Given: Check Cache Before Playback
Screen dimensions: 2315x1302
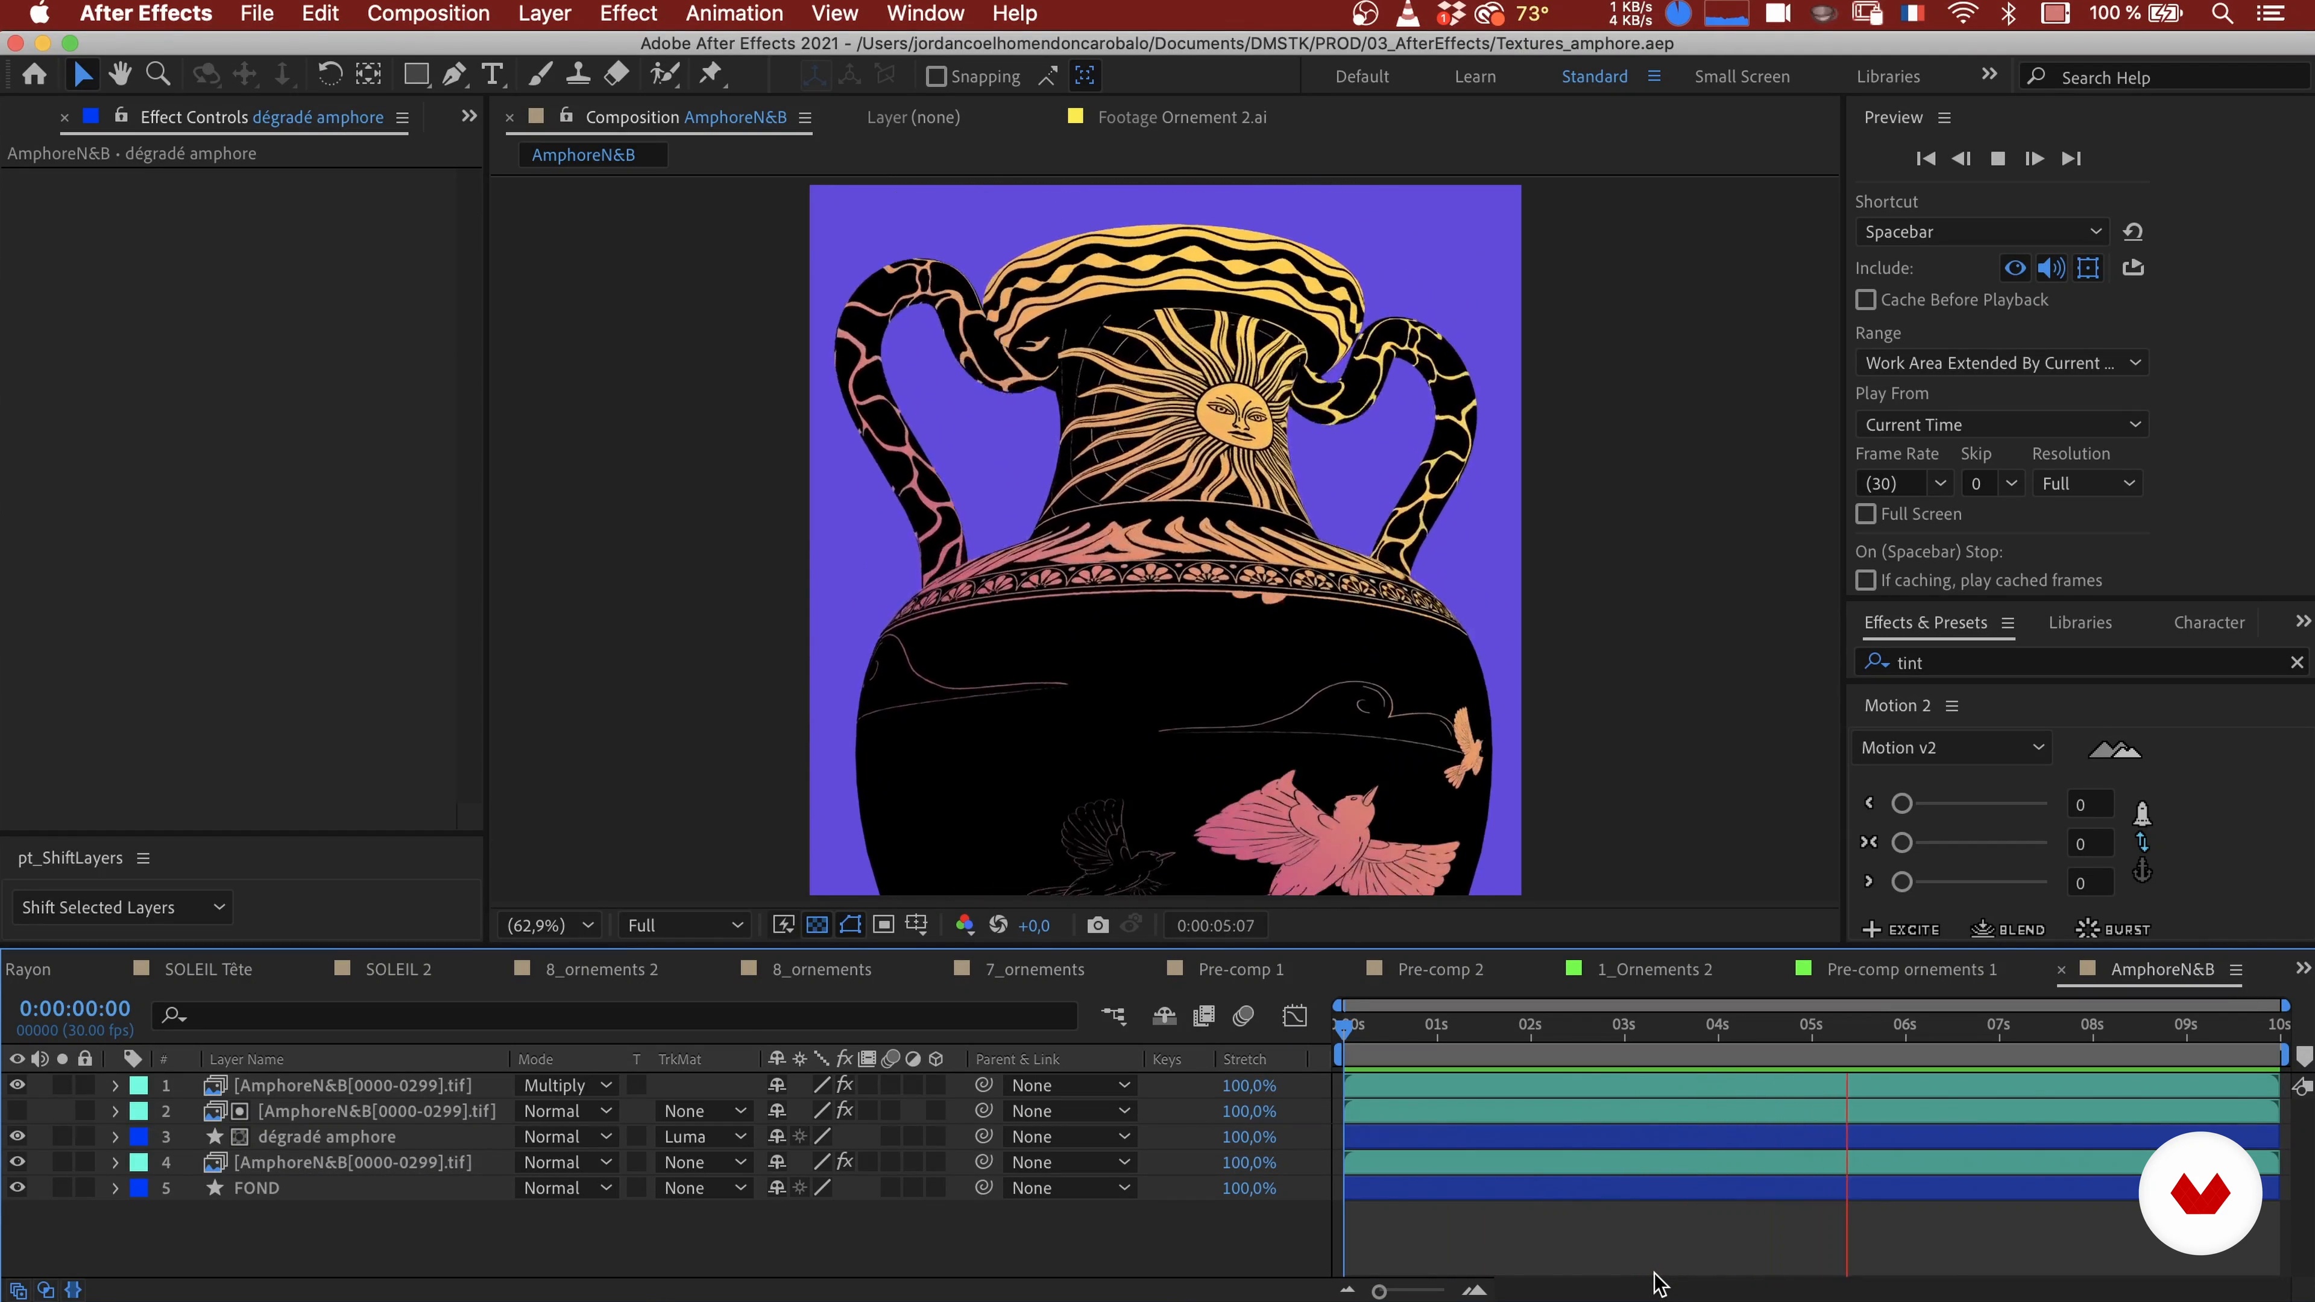Looking at the screenshot, I should tap(1866, 300).
